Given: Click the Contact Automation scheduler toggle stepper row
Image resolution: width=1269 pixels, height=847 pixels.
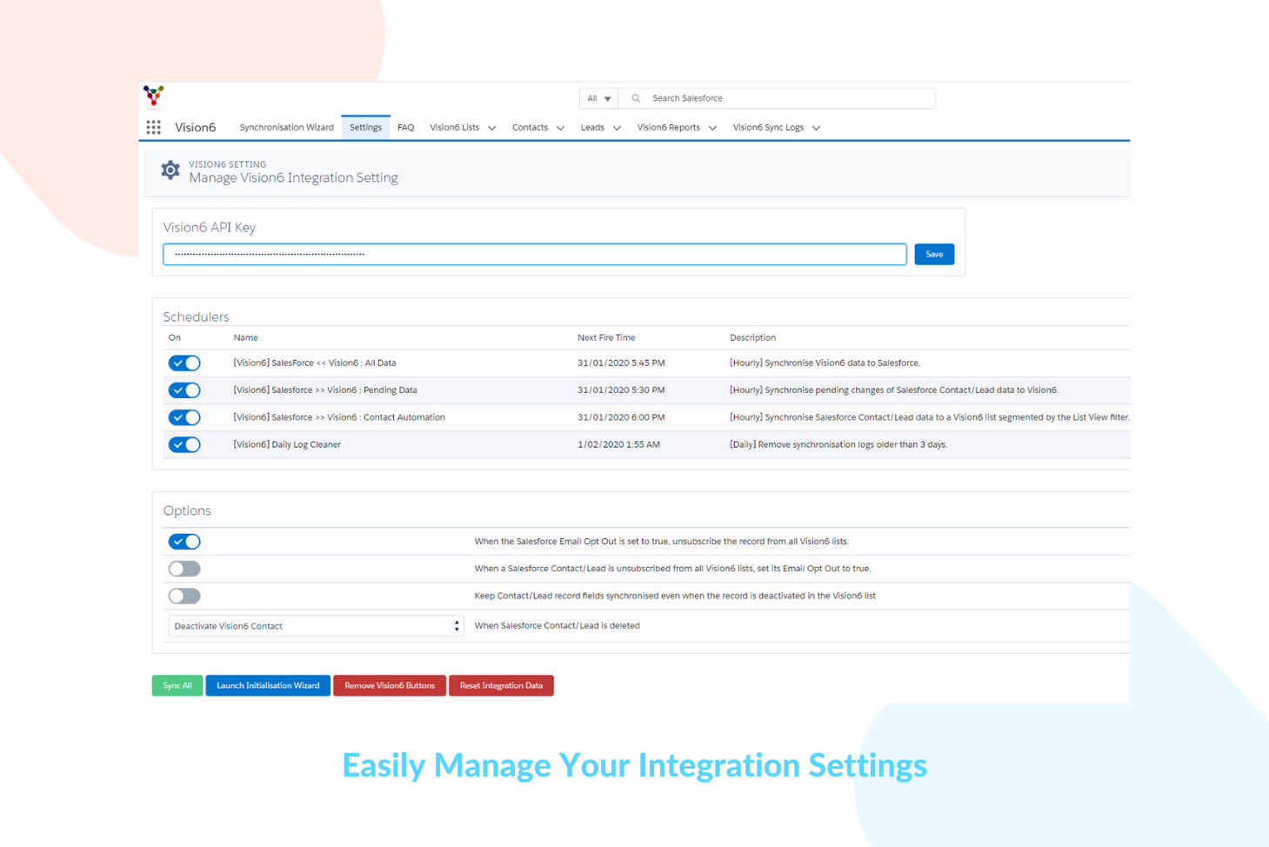Looking at the screenshot, I should click(184, 417).
